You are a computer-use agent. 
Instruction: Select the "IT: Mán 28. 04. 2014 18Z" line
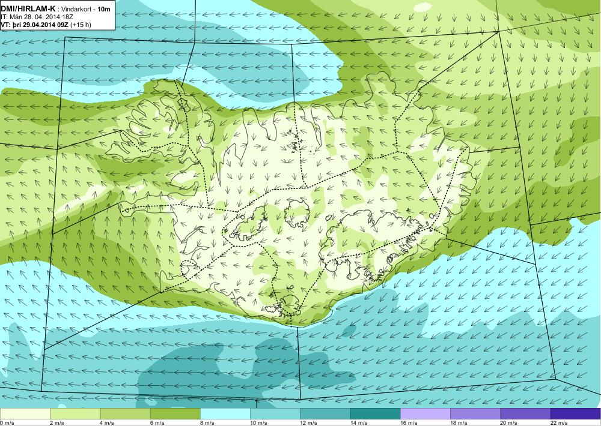(x=37, y=17)
